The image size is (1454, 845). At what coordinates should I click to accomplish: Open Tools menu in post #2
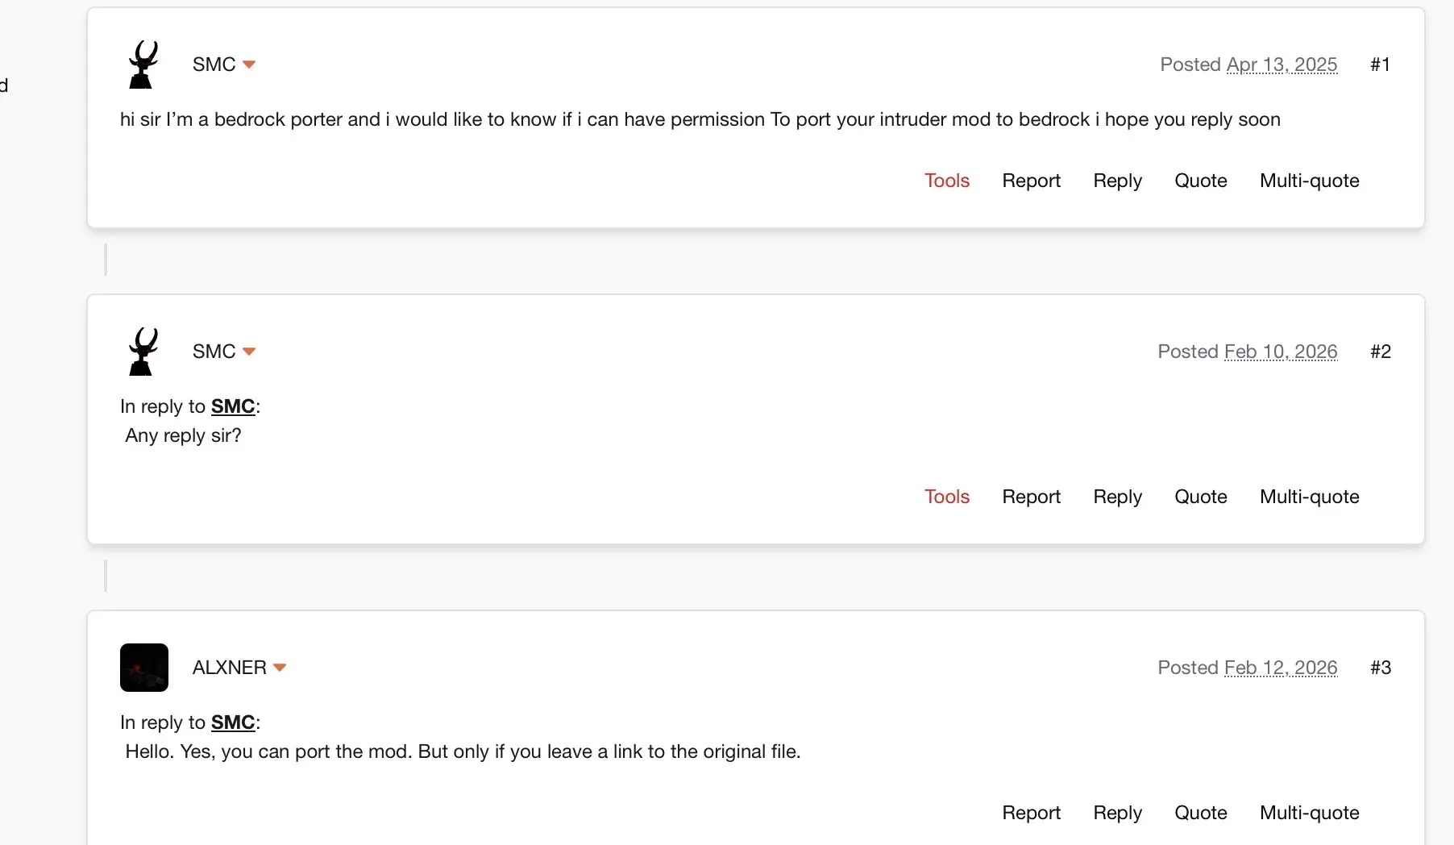click(946, 497)
